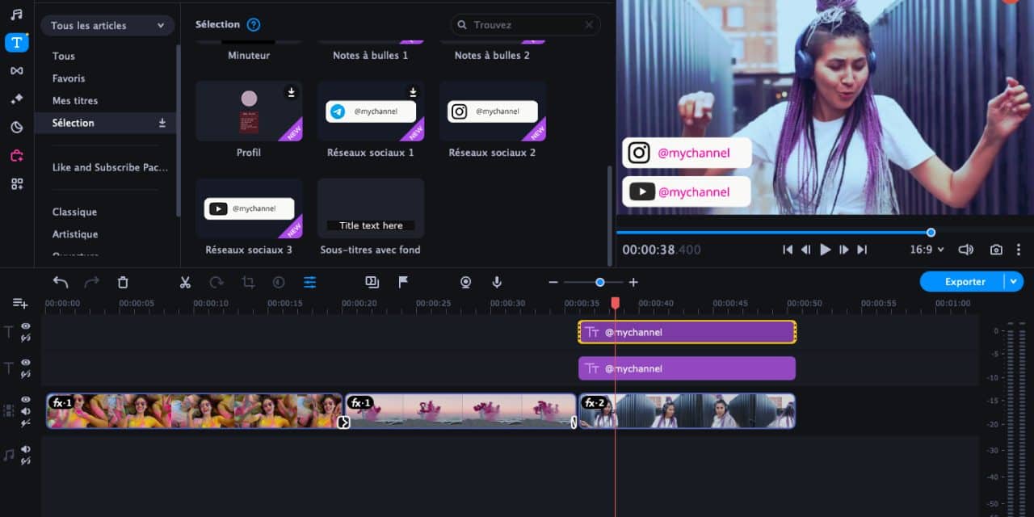Open the Titles tab in the sidebar
The width and height of the screenshot is (1034, 517).
(16, 43)
